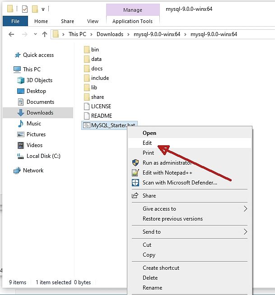Viewport: 275px width, 295px height.
Task: Click the Quick access star icon
Action: pos(18,55)
